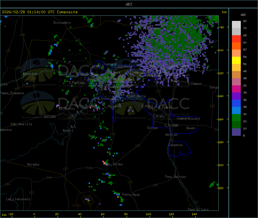The image size is (258, 218).
Task: Click the Valle_Grande location label
Action: point(85,106)
